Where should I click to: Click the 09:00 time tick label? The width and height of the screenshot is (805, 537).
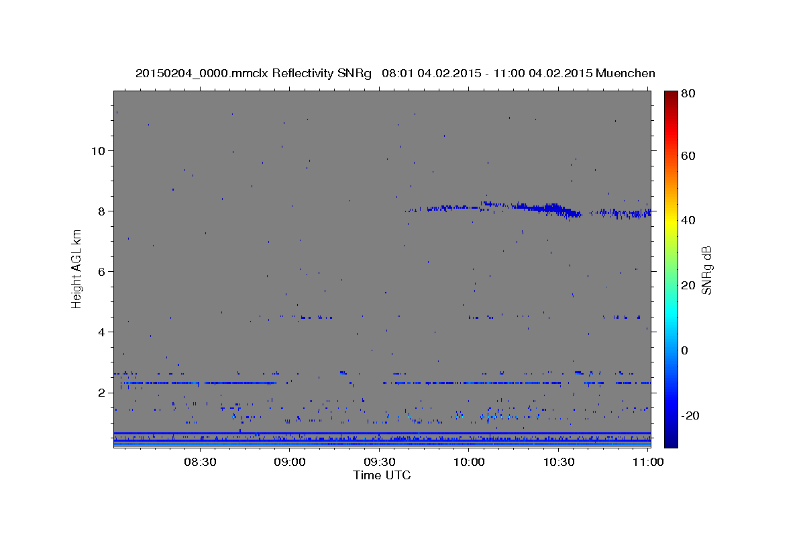click(290, 462)
